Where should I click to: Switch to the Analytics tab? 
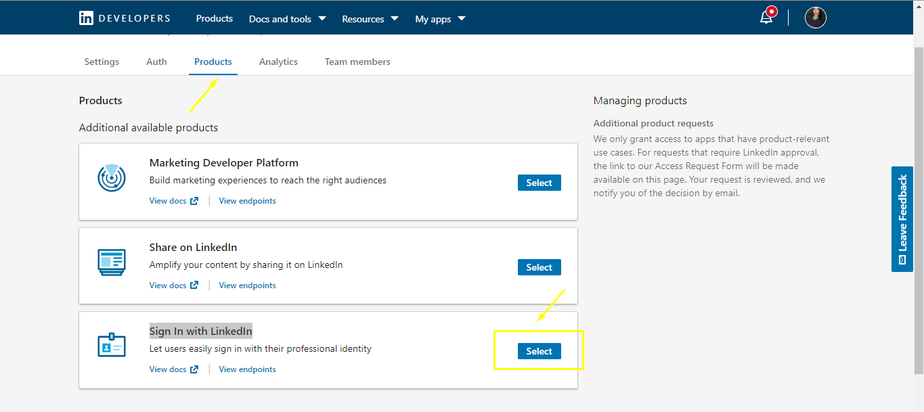(278, 62)
